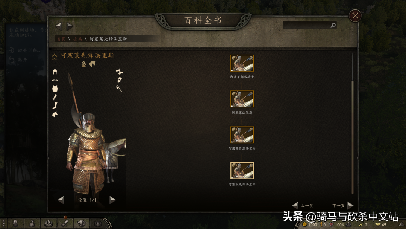Open the quests icon in bottom bar
Screen dimensions: 406x229
click(x=65, y=224)
